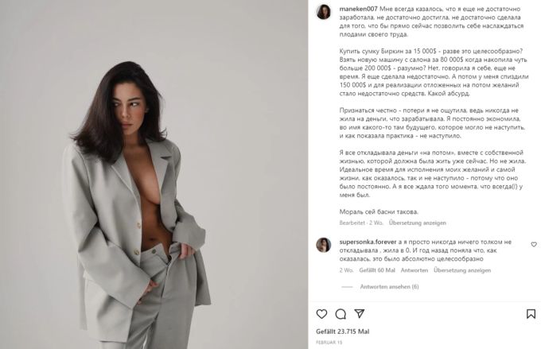
Task: Save post using the bookmark icon
Action: pos(531,314)
